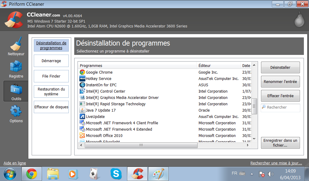Click the on-screen keyboard tray icon
The height and width of the screenshot is (181, 309).
pos(242,173)
